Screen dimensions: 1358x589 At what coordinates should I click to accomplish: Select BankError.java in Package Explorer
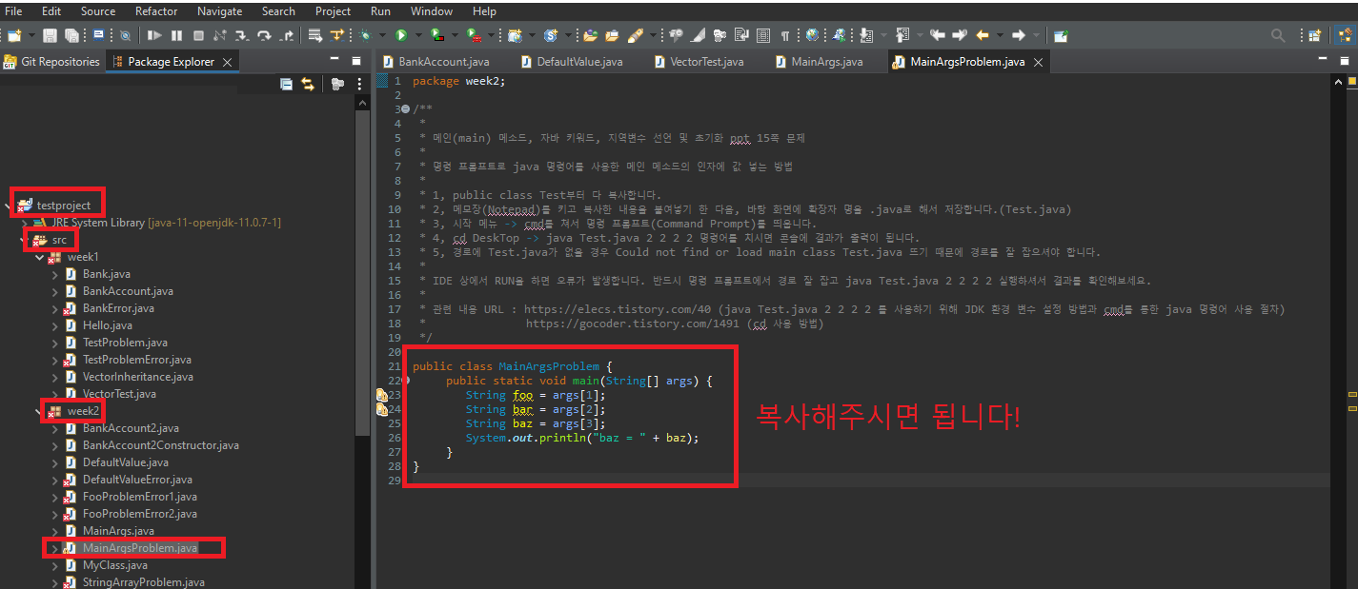[x=118, y=308]
